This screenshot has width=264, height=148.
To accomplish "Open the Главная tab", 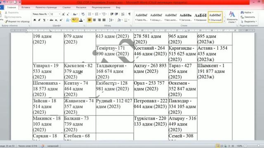I will click(x=12, y=7).
